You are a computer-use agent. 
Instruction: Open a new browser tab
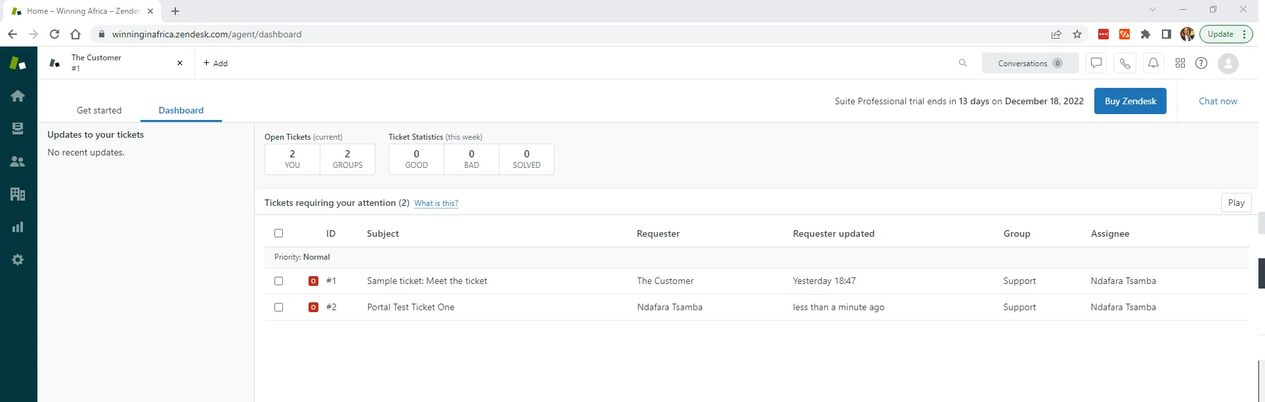pyautogui.click(x=175, y=11)
